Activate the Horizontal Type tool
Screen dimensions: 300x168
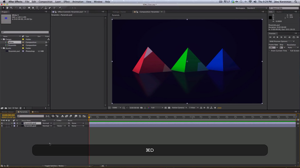click(37, 7)
